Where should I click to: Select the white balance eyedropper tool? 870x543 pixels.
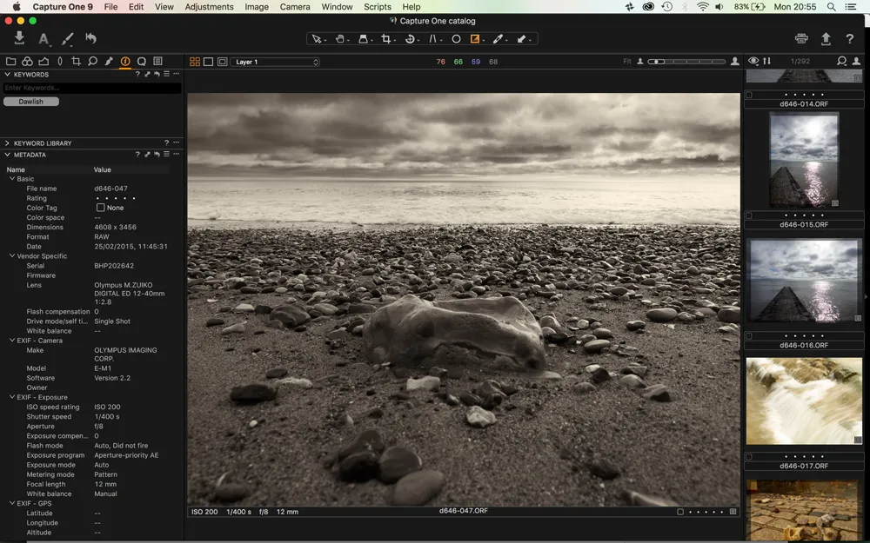pyautogui.click(x=499, y=39)
